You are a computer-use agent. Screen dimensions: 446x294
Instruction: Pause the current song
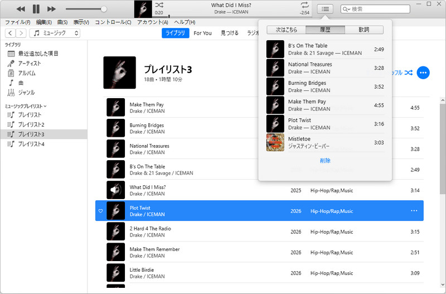(36, 9)
